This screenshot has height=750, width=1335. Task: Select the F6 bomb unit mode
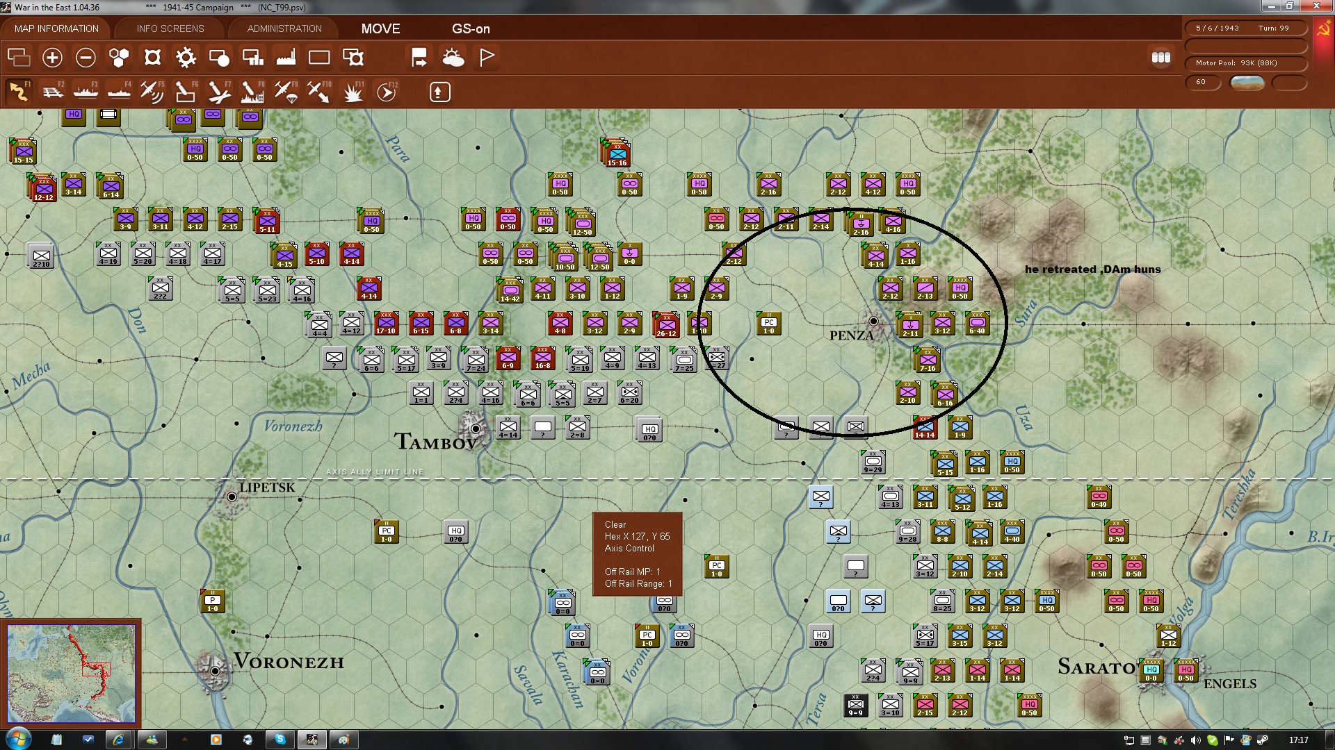(186, 92)
